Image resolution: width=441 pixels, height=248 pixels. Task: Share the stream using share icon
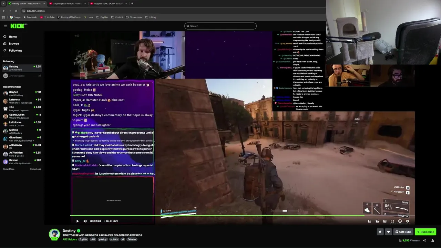424,240
